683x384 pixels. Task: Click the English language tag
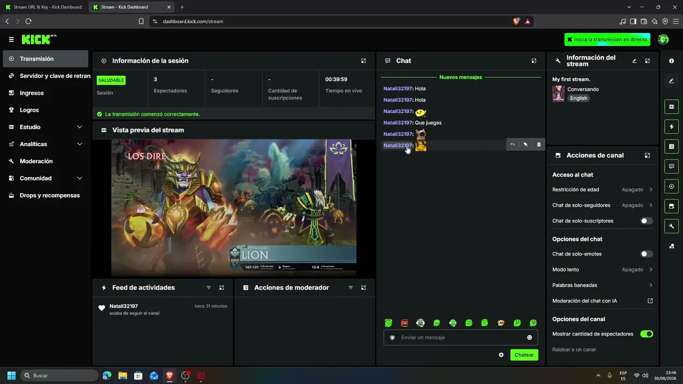[x=578, y=98]
